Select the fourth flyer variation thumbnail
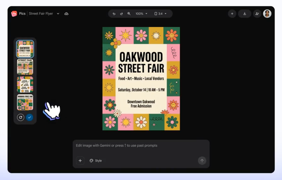 25,102
